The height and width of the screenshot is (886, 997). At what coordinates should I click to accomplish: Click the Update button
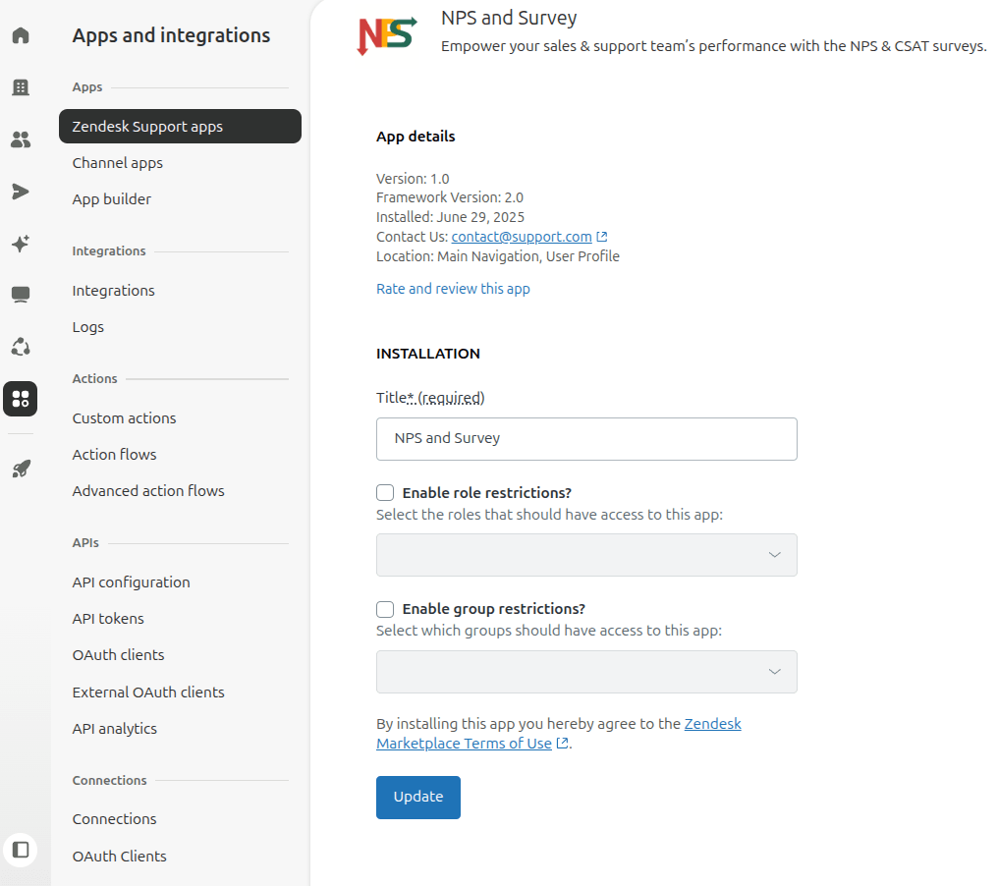pos(418,797)
